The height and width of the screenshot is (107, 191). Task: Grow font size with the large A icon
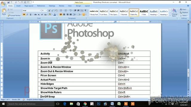point(49,11)
